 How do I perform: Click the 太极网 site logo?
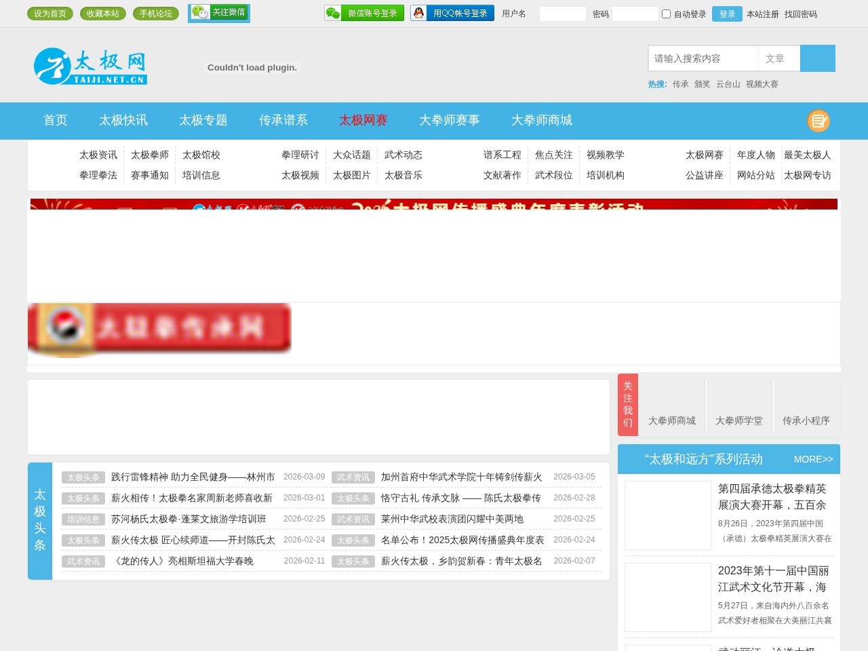click(90, 66)
